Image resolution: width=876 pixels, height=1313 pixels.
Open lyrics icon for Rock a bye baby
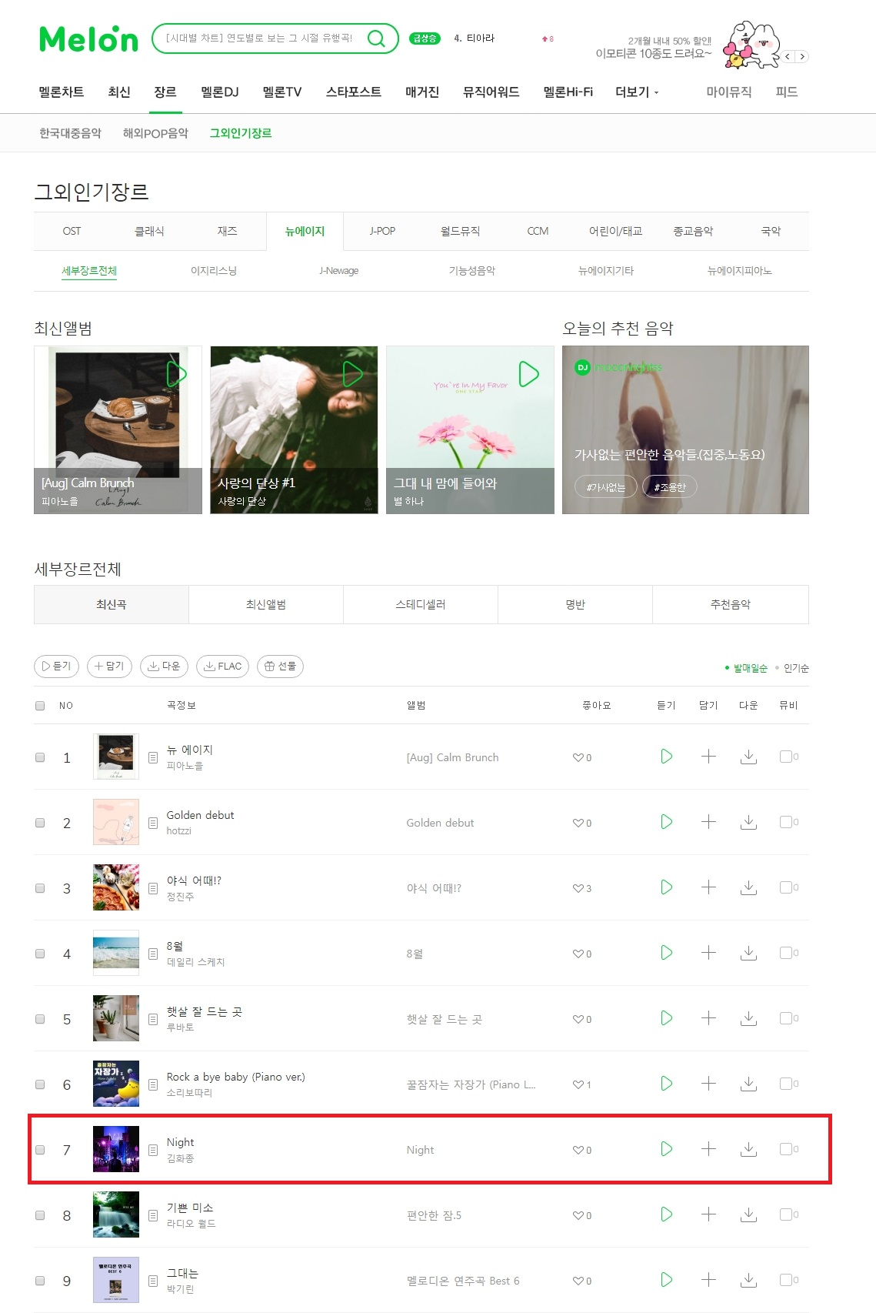[153, 1084]
